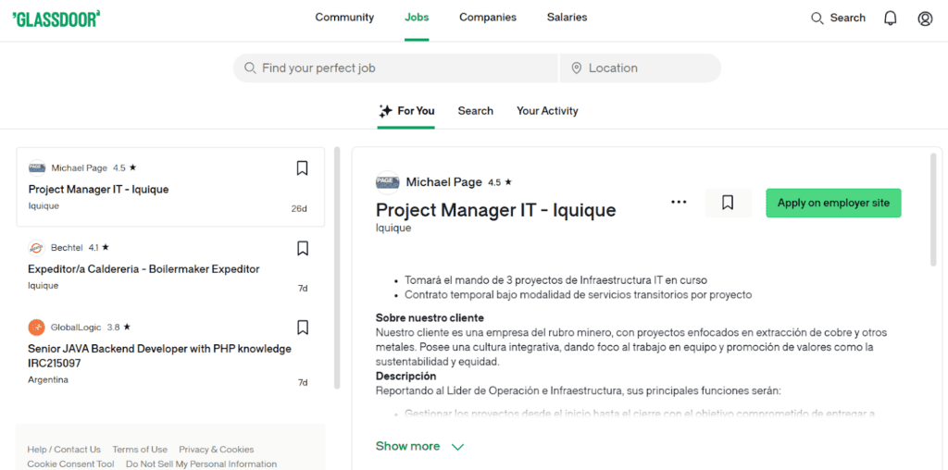The image size is (948, 470).
Task: Click the Project Manager IT - Iquique detail title
Action: [496, 210]
